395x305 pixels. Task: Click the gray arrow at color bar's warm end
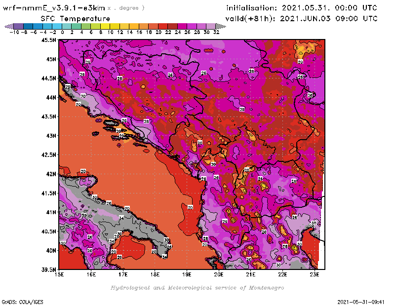pyautogui.click(x=221, y=26)
